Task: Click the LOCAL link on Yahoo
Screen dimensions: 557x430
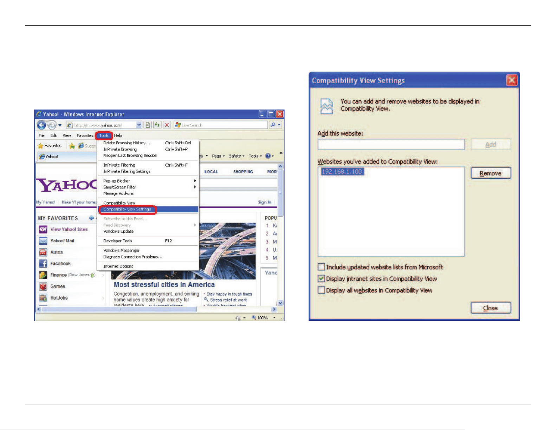Action: (x=211, y=172)
